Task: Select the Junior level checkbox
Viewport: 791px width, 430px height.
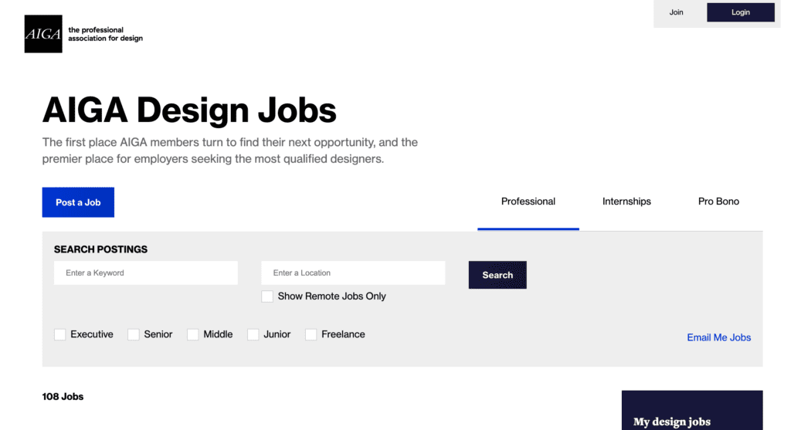Action: (253, 335)
